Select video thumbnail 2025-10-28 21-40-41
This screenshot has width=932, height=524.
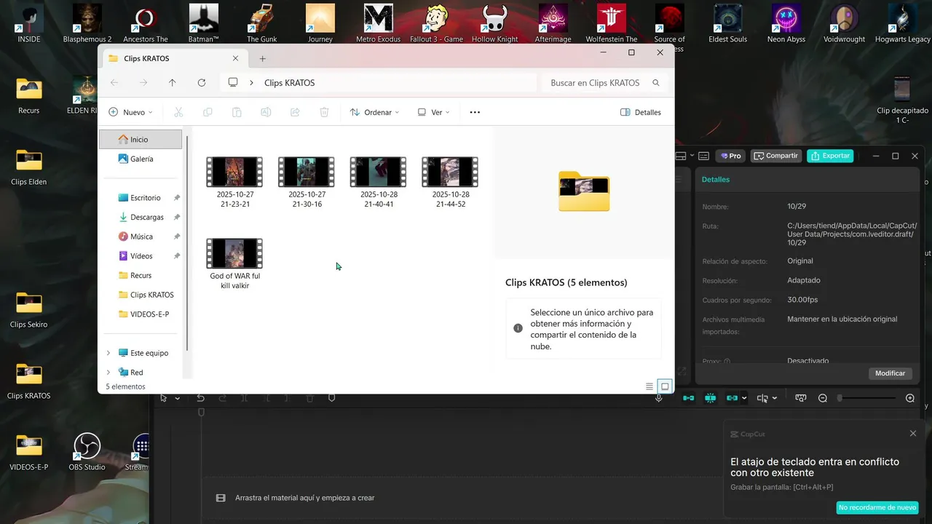[378, 182]
